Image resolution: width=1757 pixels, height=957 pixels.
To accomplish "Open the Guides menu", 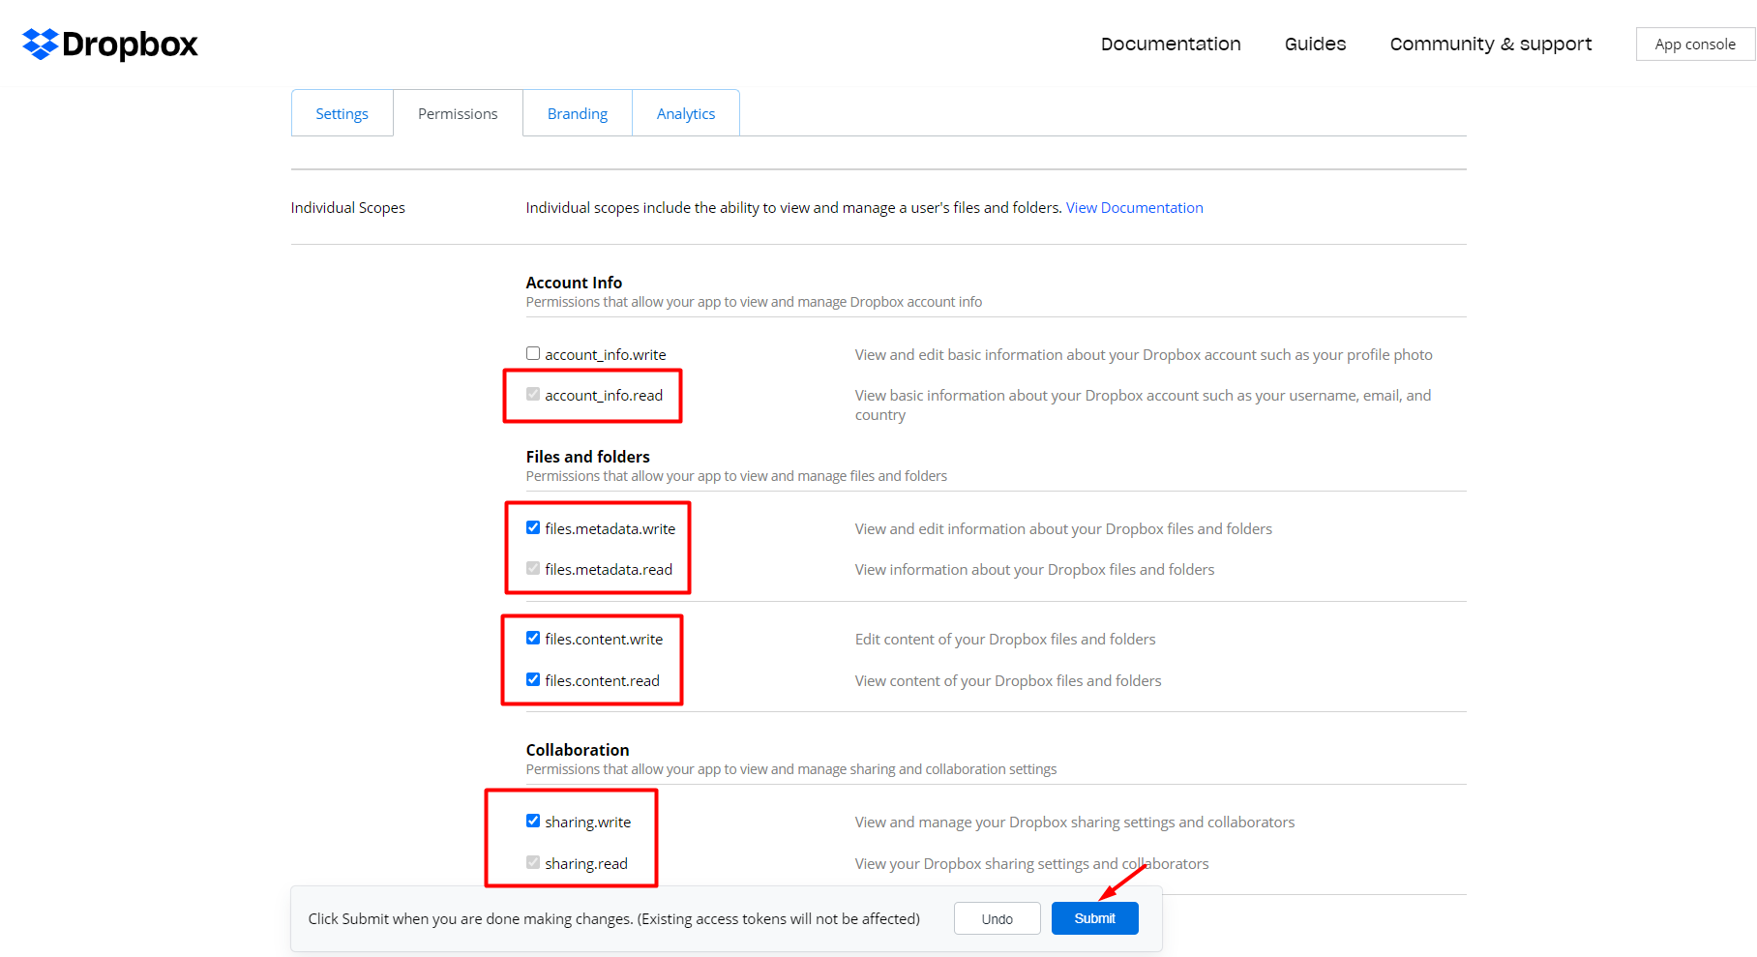I will point(1314,44).
